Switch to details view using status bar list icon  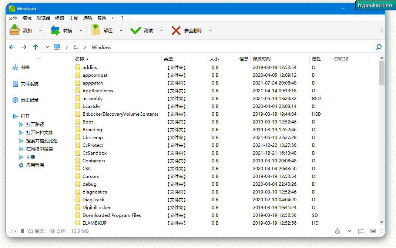pos(360,231)
